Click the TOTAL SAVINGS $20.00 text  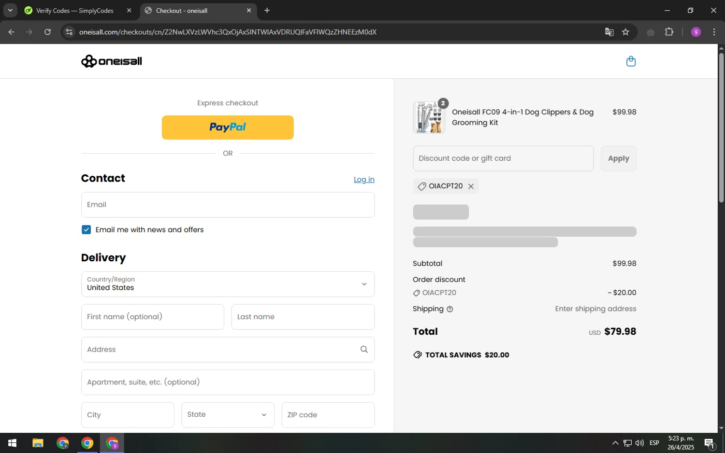click(x=467, y=355)
